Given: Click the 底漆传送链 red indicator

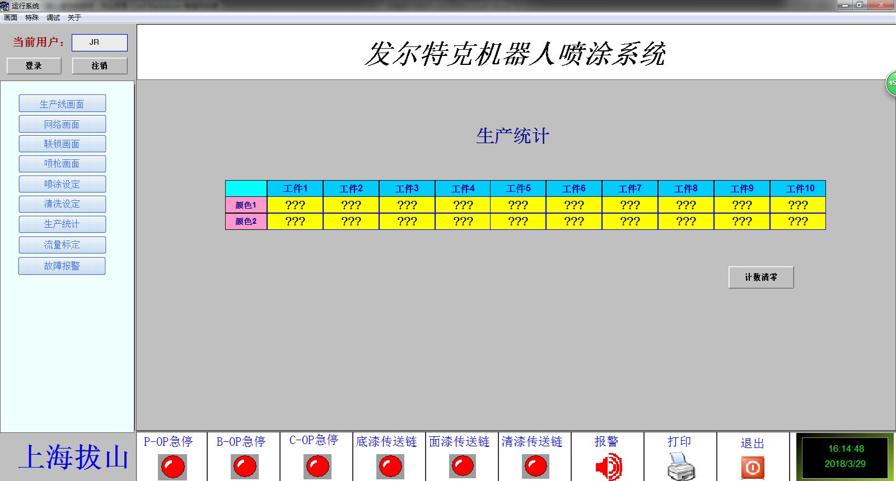Looking at the screenshot, I should [x=390, y=466].
